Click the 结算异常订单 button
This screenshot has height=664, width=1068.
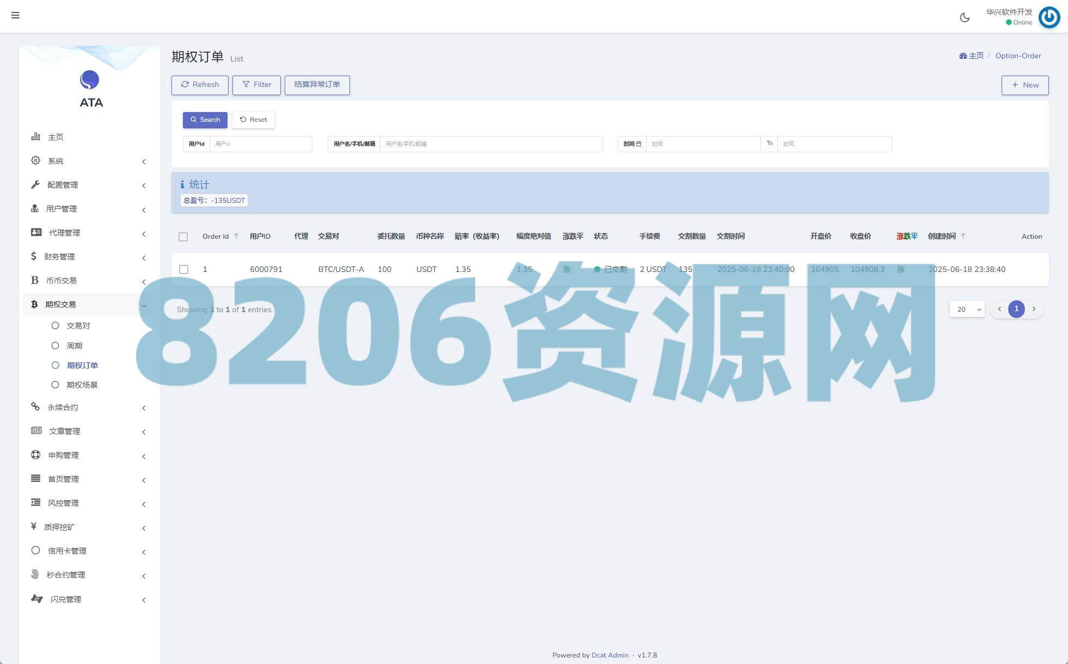(317, 85)
